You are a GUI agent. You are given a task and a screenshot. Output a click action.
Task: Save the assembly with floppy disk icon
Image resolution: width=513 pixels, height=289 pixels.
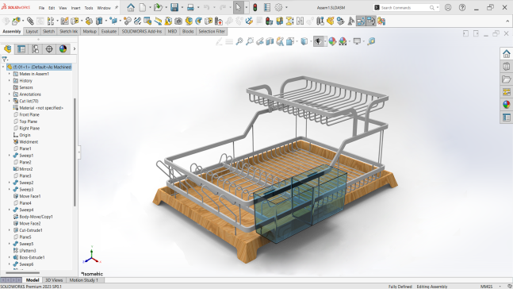tap(174, 7)
